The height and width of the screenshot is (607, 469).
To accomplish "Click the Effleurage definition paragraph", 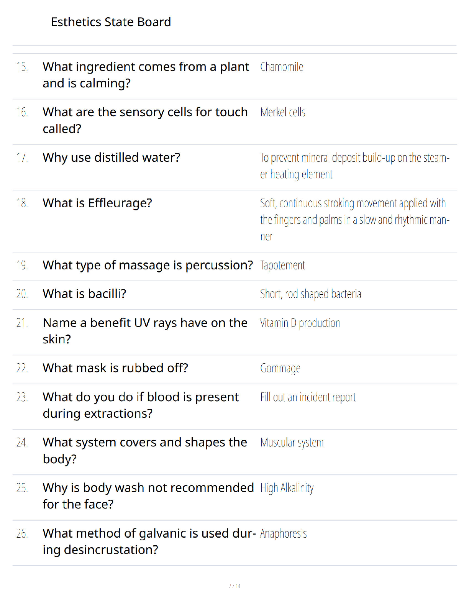I will [355, 220].
